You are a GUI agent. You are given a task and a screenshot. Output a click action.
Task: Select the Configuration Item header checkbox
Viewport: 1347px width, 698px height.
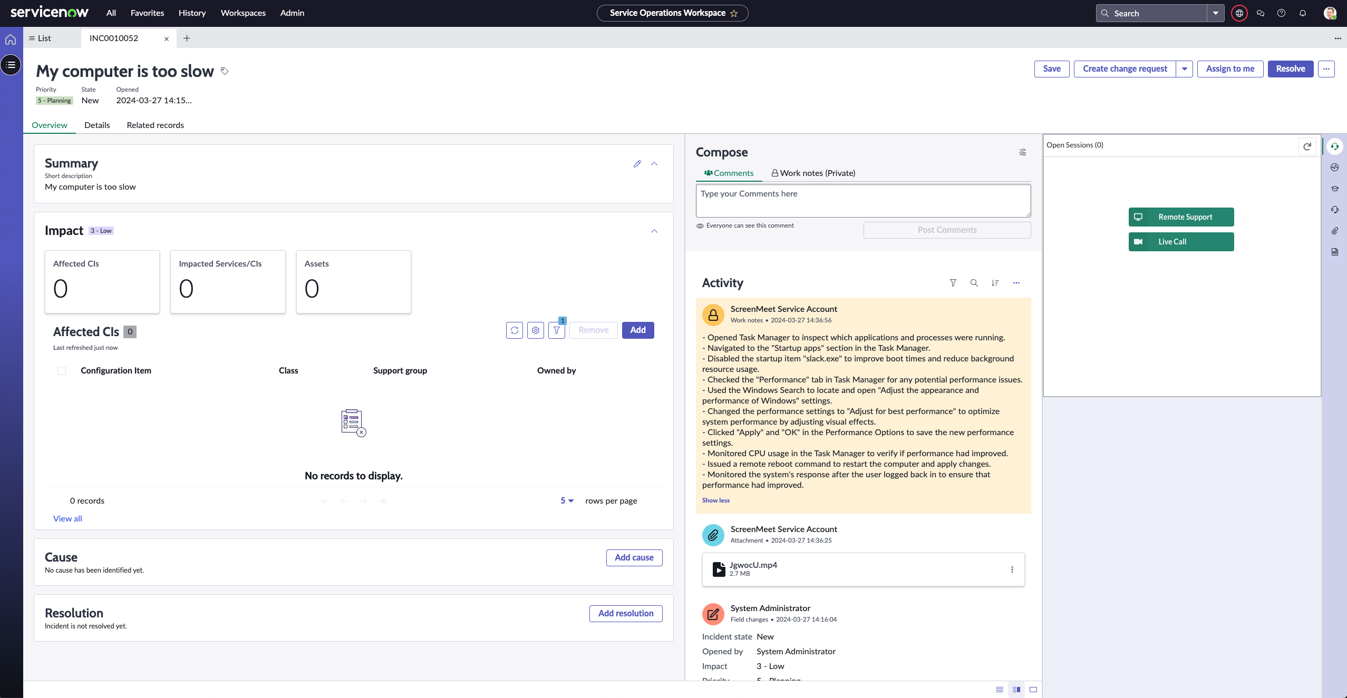click(62, 370)
